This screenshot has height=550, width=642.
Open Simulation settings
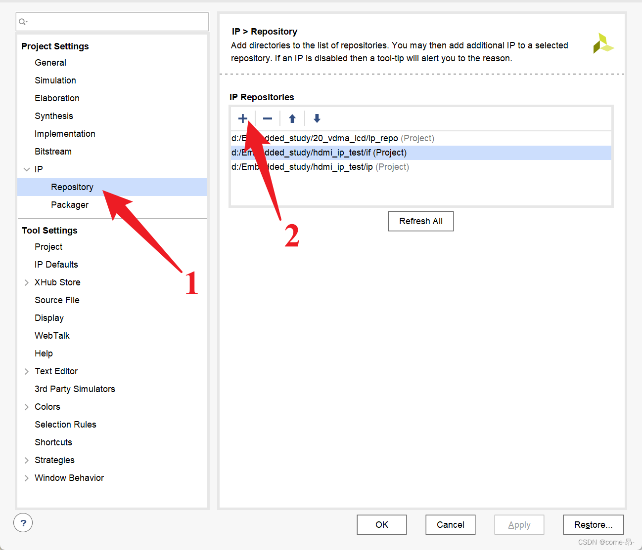pyautogui.click(x=55, y=80)
